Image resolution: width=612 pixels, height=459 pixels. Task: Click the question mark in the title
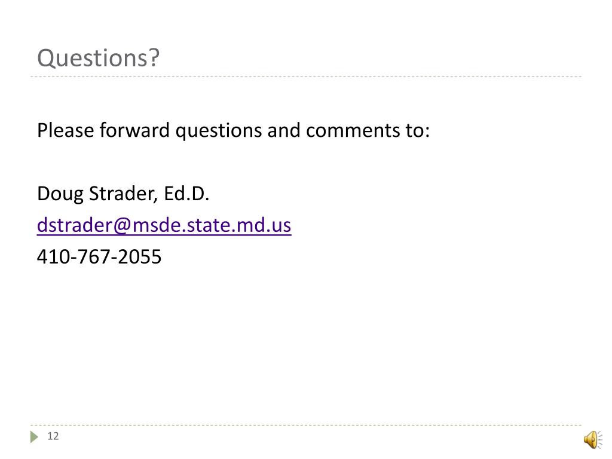click(154, 57)
